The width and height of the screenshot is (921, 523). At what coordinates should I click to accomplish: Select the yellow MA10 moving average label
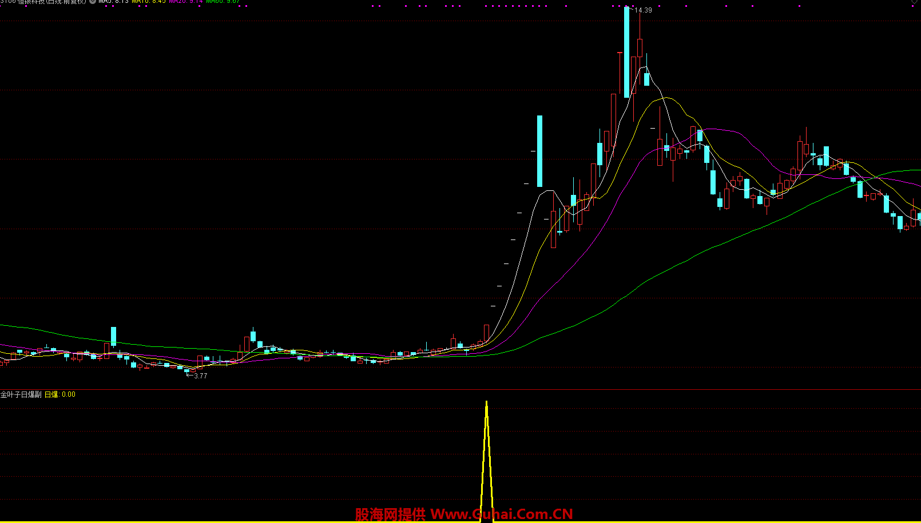pos(149,2)
